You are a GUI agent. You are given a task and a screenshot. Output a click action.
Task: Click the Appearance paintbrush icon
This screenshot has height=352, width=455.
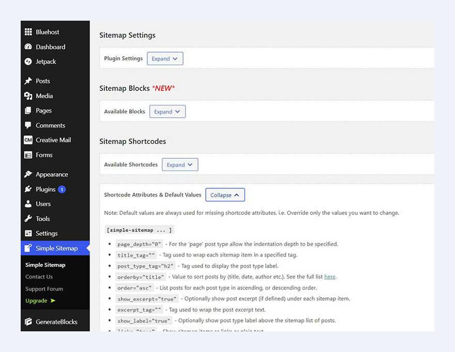28,174
